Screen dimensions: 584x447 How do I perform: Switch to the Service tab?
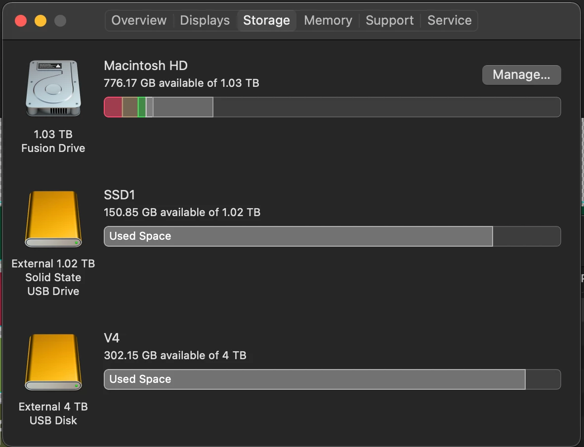(x=450, y=20)
